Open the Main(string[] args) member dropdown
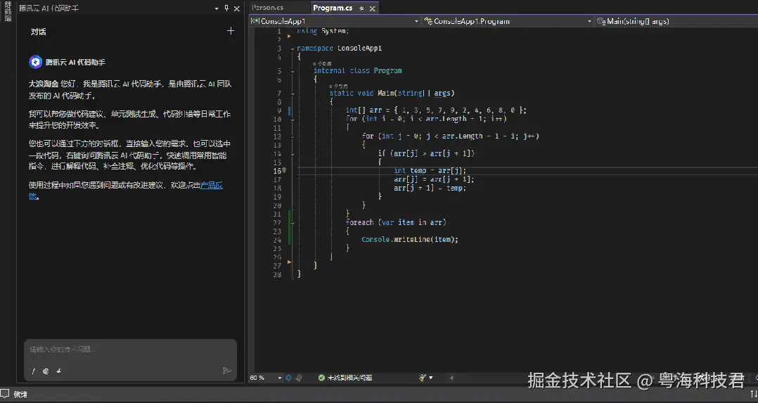Viewport: 758px width, 403px height. pyautogui.click(x=675, y=21)
